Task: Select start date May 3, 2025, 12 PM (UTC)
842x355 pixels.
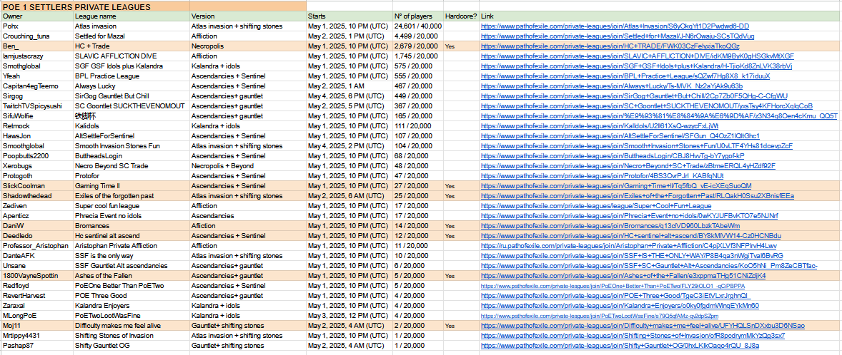Action: [349, 315]
